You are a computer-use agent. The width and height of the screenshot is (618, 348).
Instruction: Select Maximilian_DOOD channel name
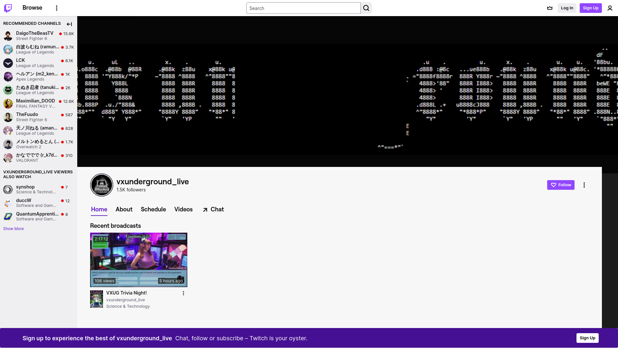[x=35, y=101]
